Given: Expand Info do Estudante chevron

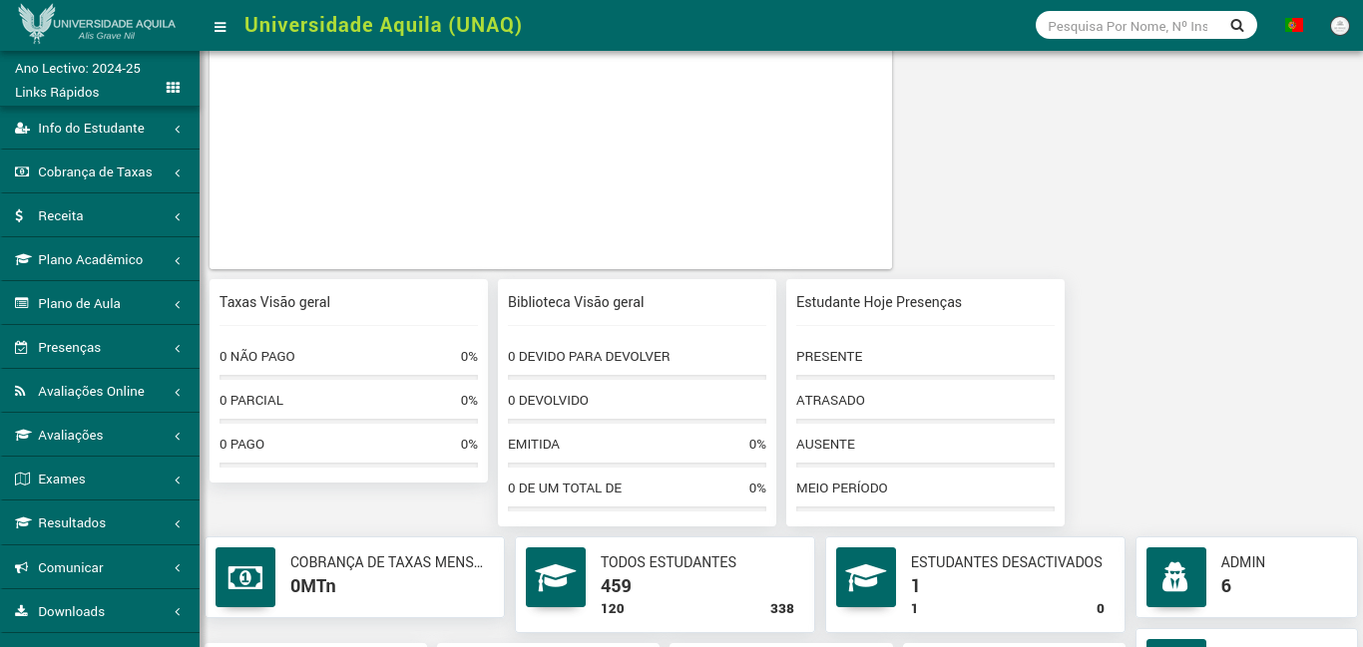Looking at the screenshot, I should point(177,129).
